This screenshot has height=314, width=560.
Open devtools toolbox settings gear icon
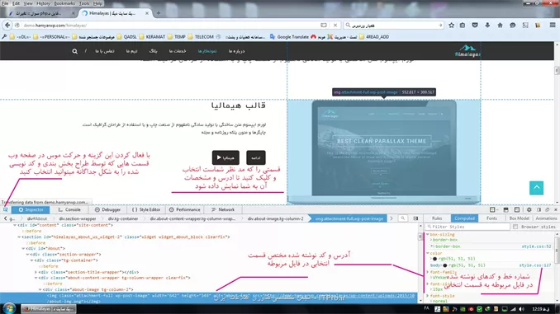(529, 210)
